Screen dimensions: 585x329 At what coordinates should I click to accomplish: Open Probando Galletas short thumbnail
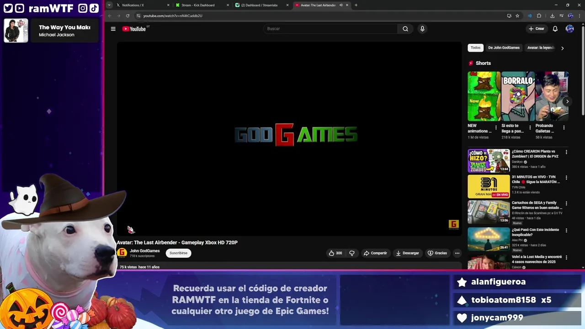552,96
